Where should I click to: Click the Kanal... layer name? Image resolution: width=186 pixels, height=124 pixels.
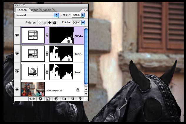78,72
